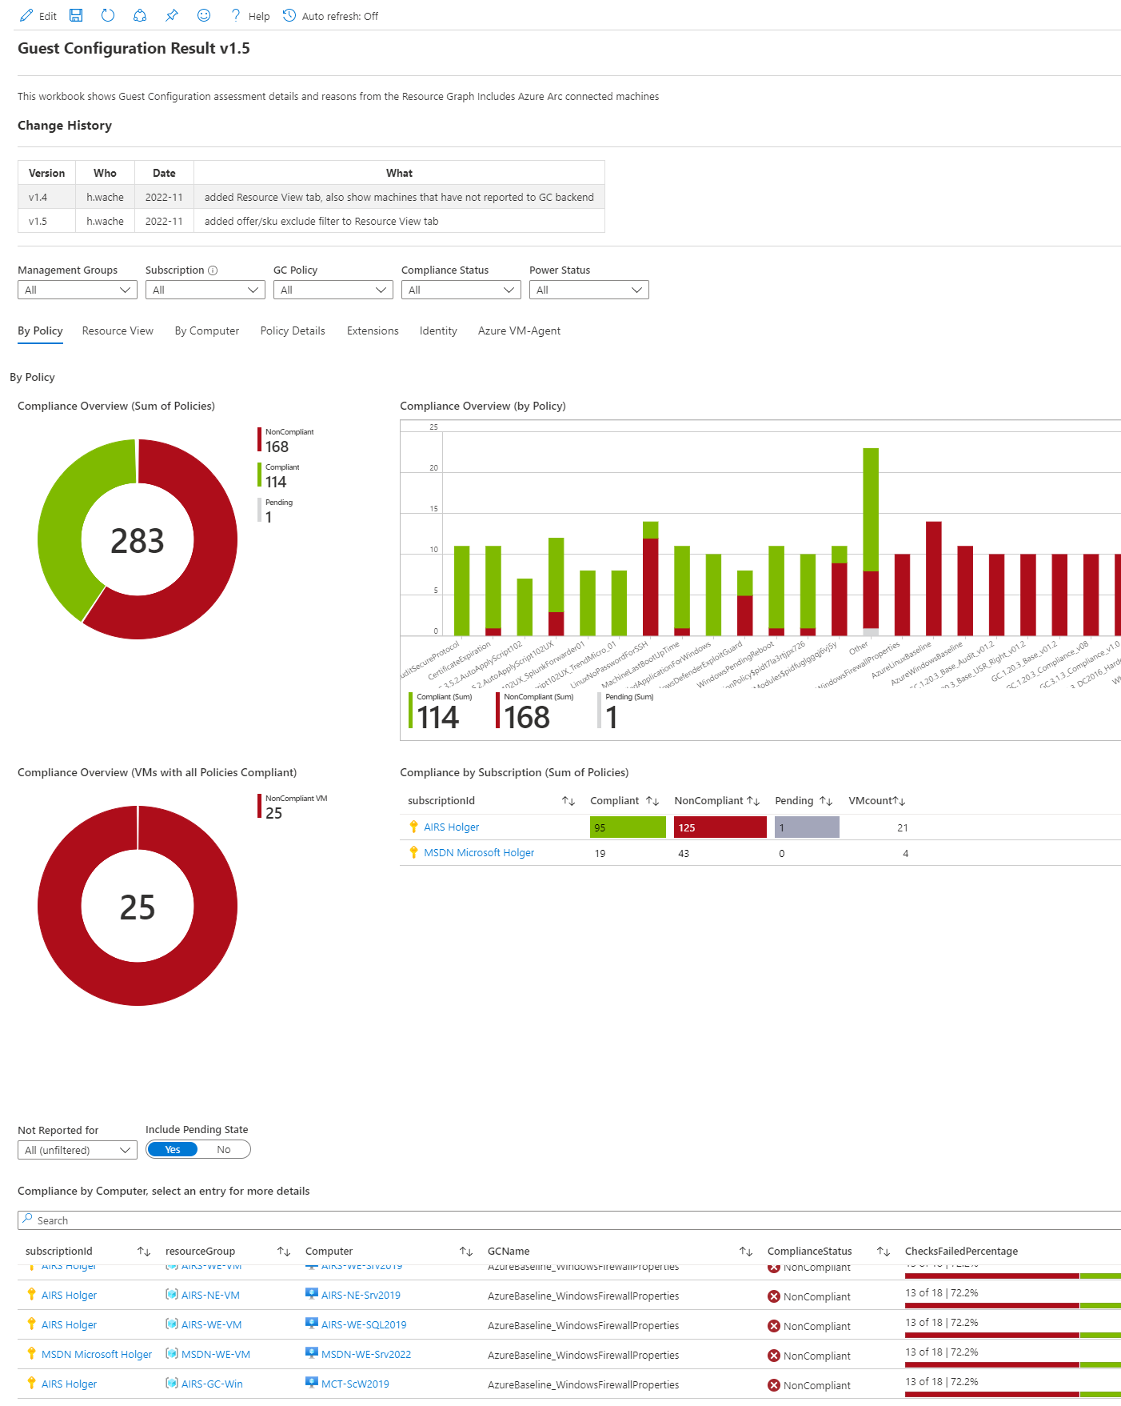Click the share/notification bell icon in toolbar

click(140, 15)
